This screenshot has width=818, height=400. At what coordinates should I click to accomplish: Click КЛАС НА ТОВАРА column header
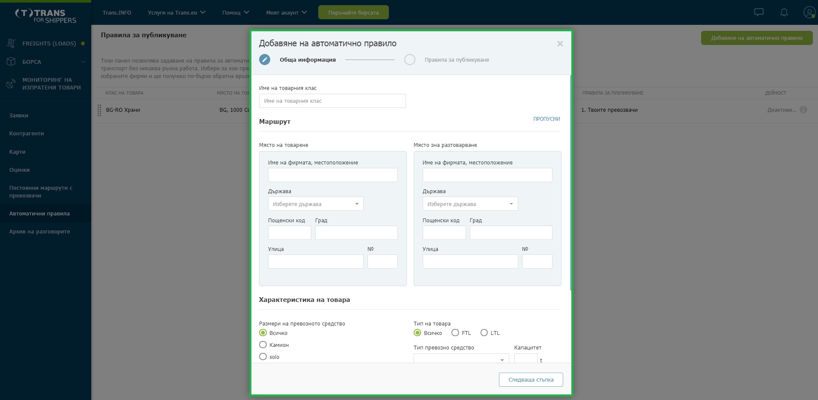pyautogui.click(x=124, y=93)
